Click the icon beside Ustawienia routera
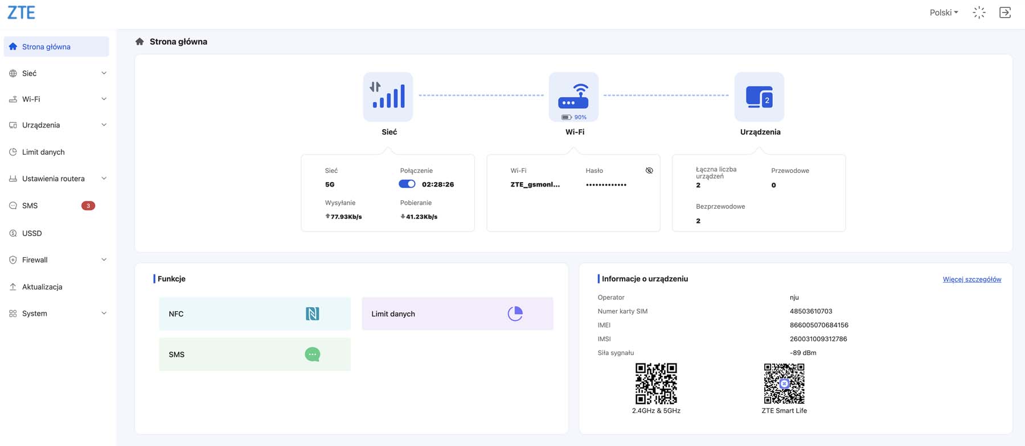Screen dimensions: 1025x446 coord(13,179)
